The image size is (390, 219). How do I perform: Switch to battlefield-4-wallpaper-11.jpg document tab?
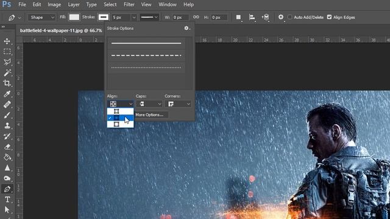tap(61, 30)
